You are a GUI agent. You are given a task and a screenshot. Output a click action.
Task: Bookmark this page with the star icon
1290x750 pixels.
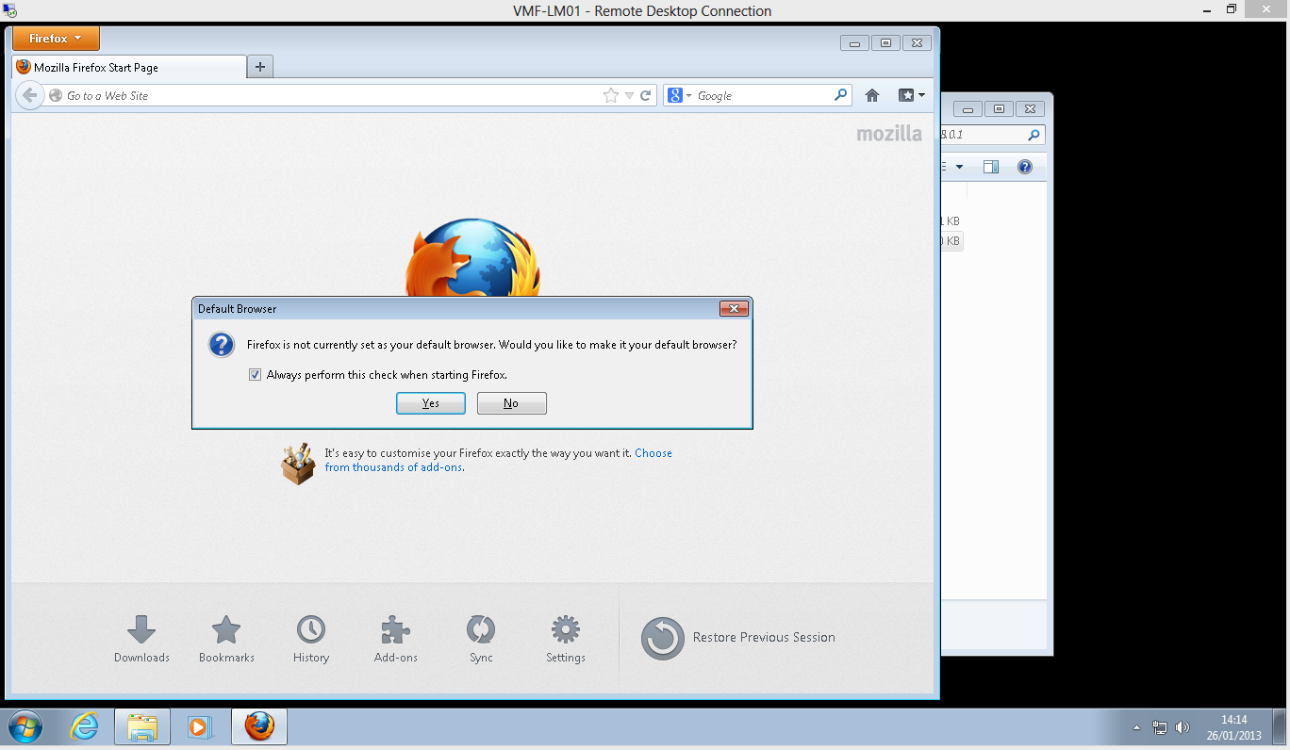[610, 95]
